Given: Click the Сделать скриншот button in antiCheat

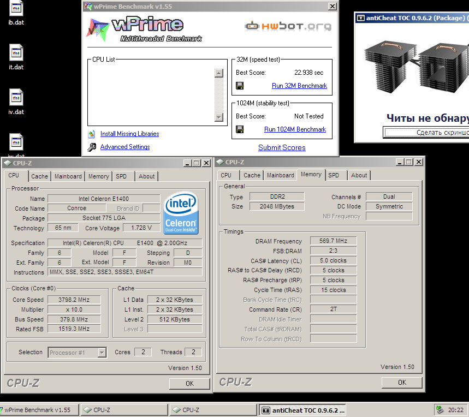Looking at the screenshot, I should [426, 133].
